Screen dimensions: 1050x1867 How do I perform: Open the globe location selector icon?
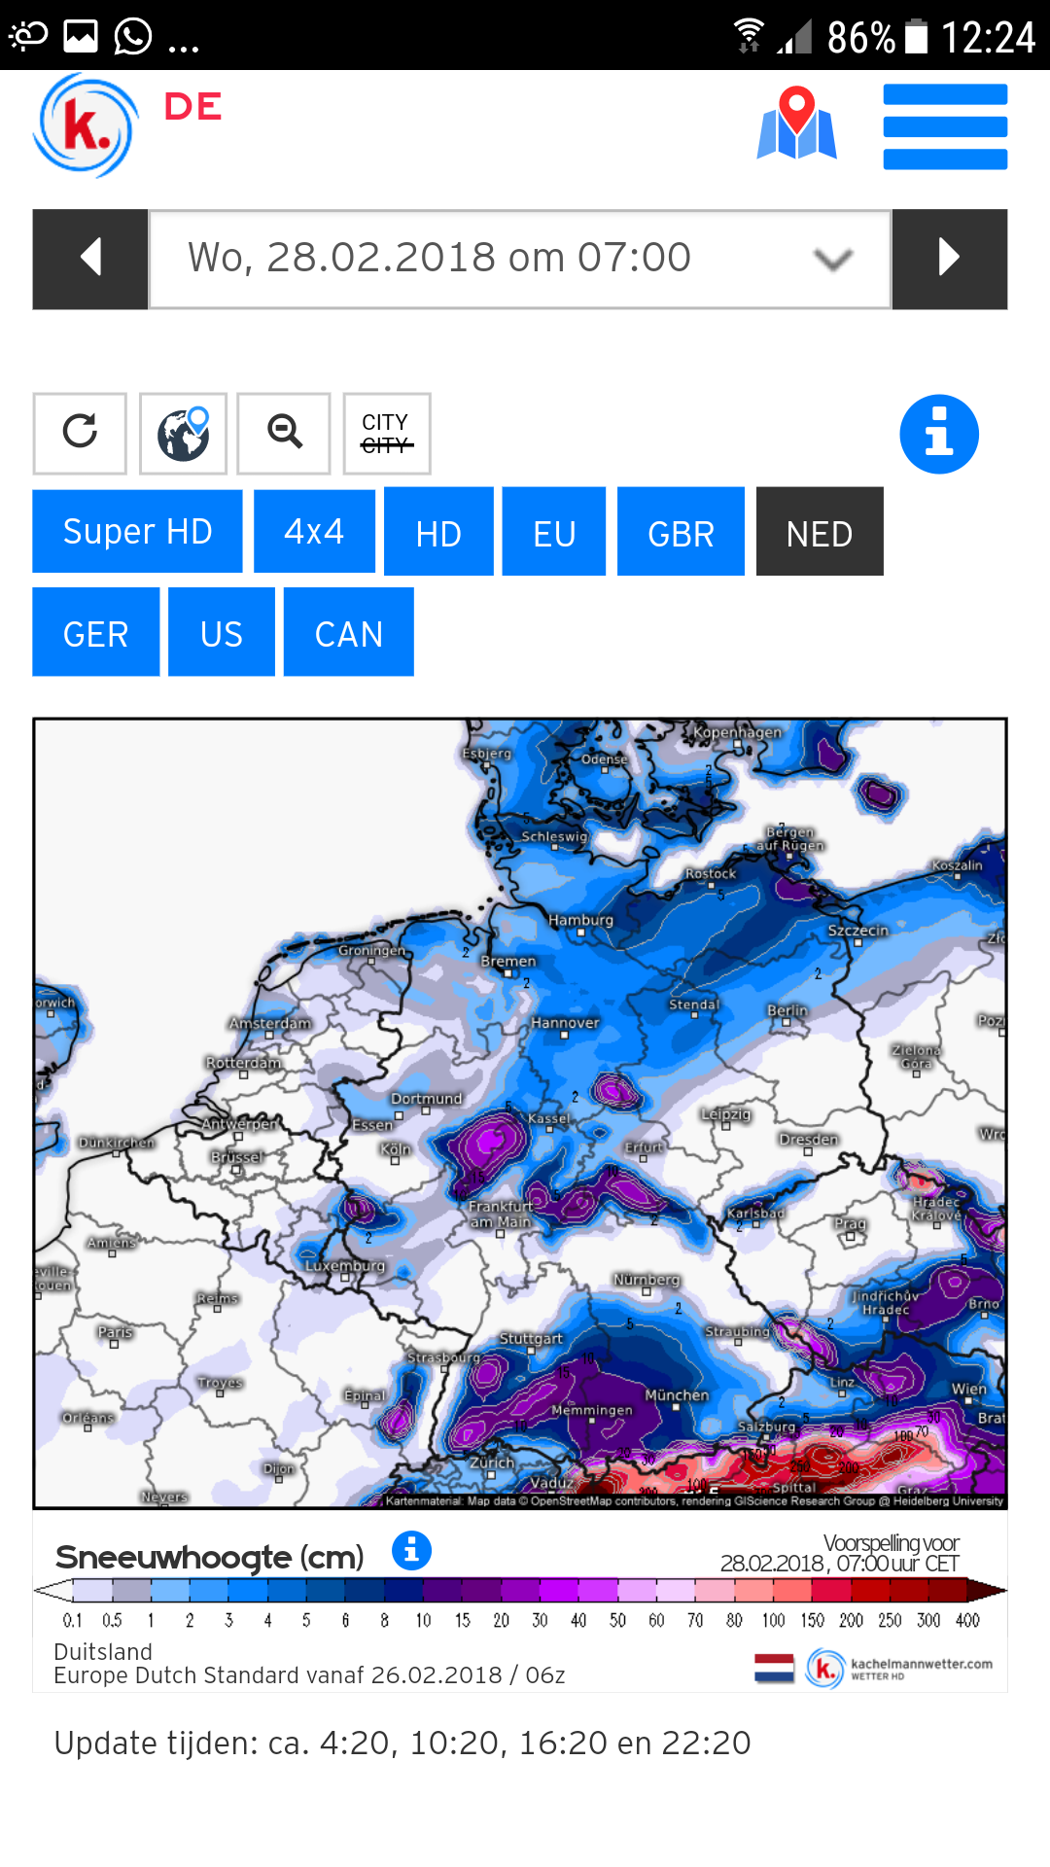pyautogui.click(x=183, y=433)
